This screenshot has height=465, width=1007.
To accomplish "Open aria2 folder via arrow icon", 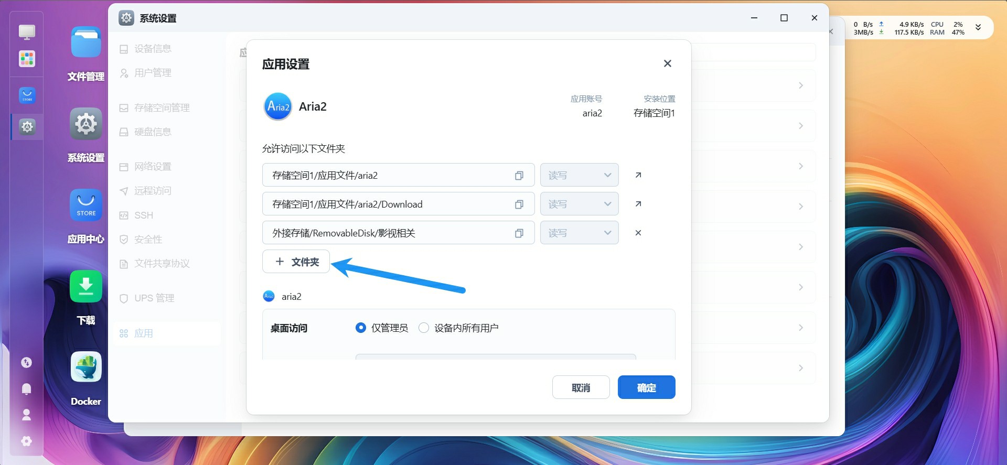I will tap(638, 175).
